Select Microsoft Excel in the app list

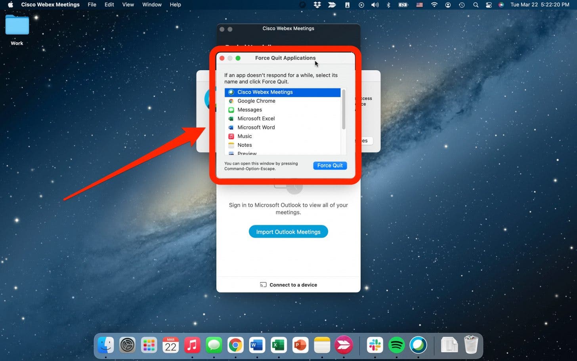[256, 119]
